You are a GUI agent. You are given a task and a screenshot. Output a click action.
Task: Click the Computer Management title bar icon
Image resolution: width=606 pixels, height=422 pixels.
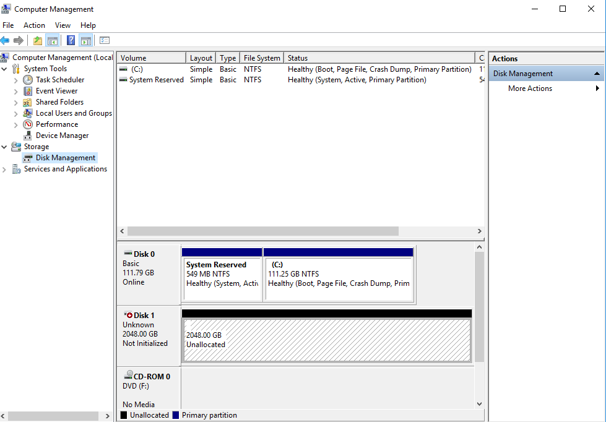pos(6,8)
